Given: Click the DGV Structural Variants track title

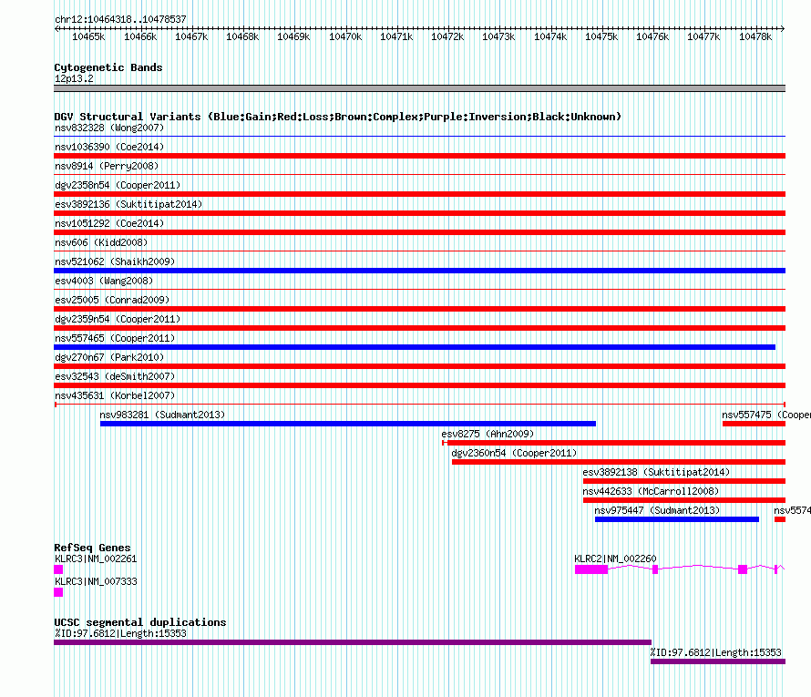Looking at the screenshot, I should [337, 117].
